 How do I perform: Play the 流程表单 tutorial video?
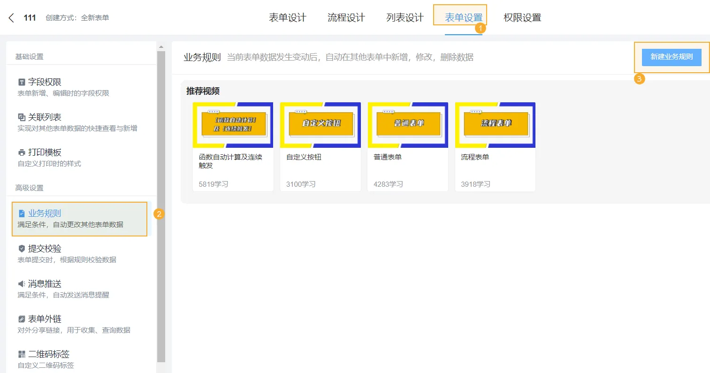(495, 125)
